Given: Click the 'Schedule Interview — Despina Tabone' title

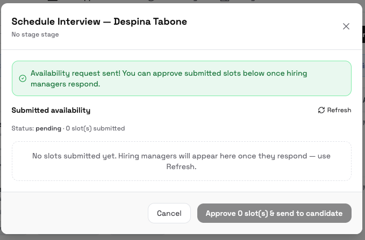Looking at the screenshot, I should pos(99,21).
